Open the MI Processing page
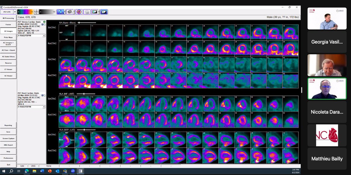 pyautogui.click(x=8, y=18)
